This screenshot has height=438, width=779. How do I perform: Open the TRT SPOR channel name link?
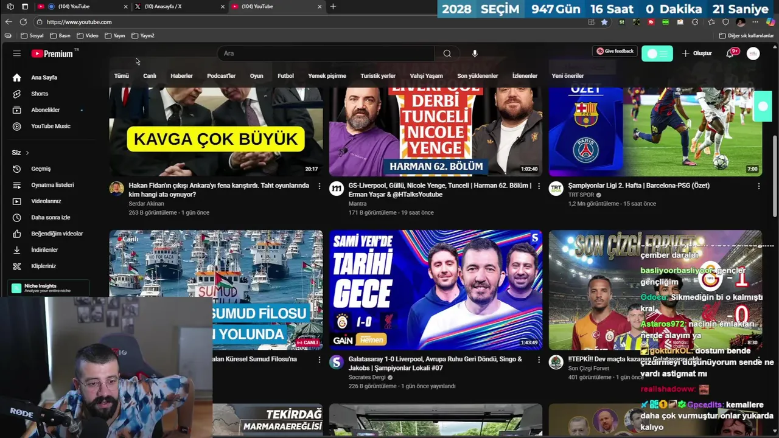coord(581,195)
